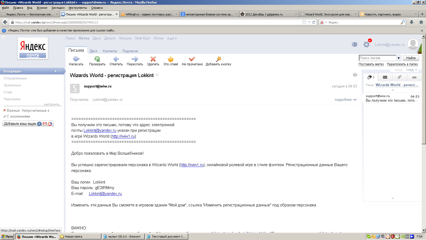The height and width of the screenshot is (240, 426).
Task: Open еще dropdown in top services bar
Action: (172, 38)
